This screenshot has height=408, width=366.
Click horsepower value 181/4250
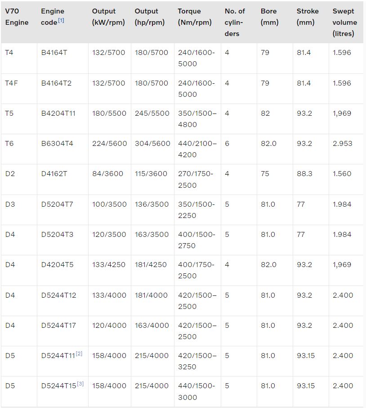151,265
